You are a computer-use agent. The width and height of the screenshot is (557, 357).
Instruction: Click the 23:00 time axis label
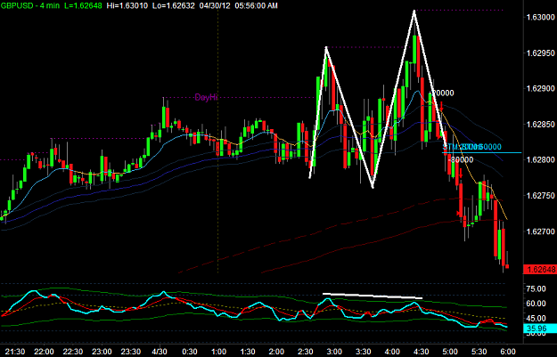click(x=102, y=352)
